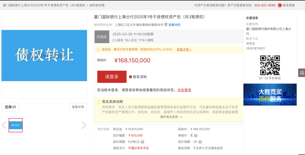
Task: Click the 查看详情 button under the image
Action: [x=78, y=107]
